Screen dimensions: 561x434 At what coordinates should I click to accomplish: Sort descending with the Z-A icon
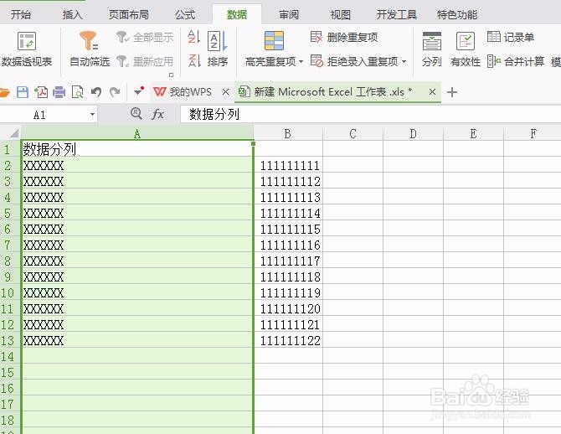point(193,60)
